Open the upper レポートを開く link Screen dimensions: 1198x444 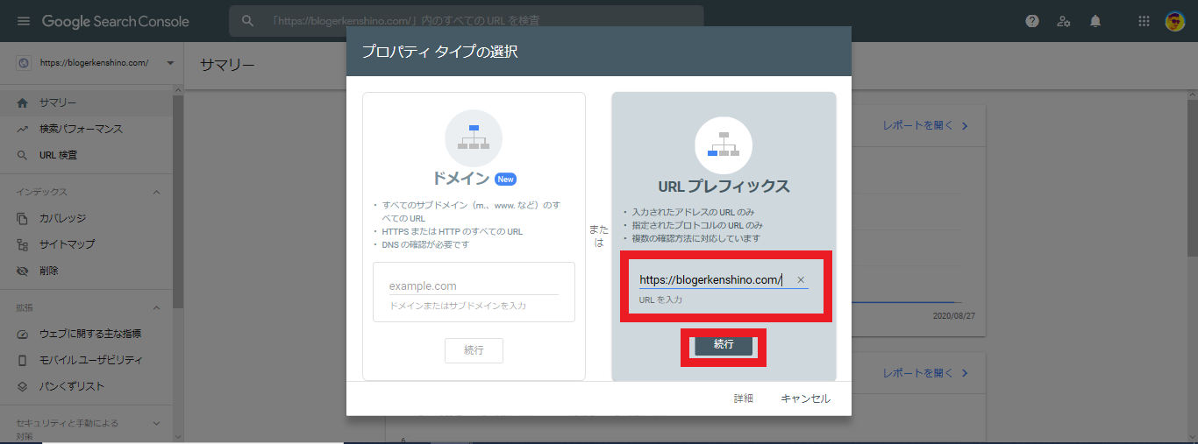coord(925,126)
